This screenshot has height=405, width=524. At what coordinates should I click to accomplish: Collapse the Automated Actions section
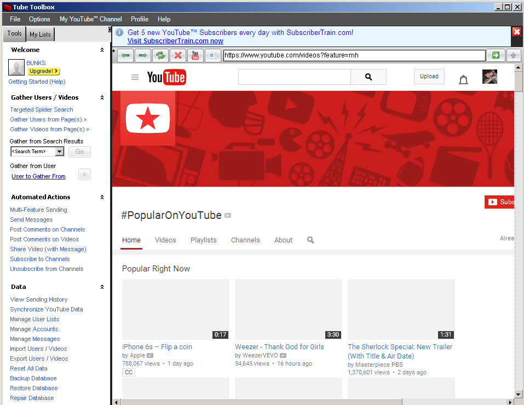(x=102, y=197)
